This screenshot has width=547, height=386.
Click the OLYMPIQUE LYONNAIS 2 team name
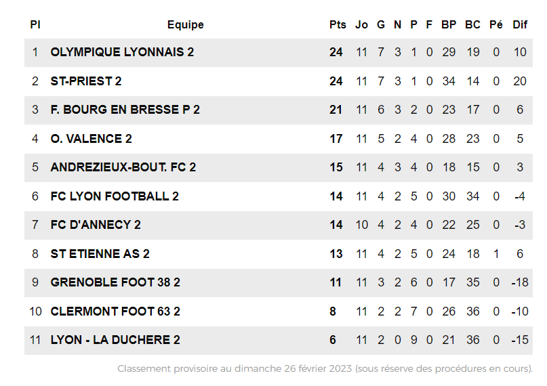pos(122,52)
